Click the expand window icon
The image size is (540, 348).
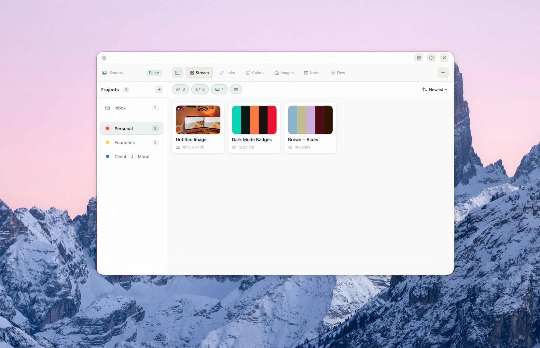coord(431,58)
